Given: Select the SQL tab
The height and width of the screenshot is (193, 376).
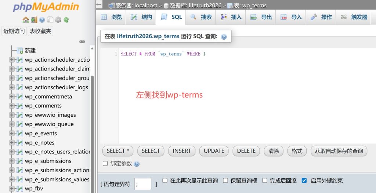Looking at the screenshot, I should coord(171,17).
